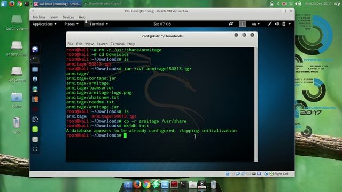Click the green lightning-bolt icon in the host dock
The width and height of the screenshot is (342, 192).
tap(156, 185)
